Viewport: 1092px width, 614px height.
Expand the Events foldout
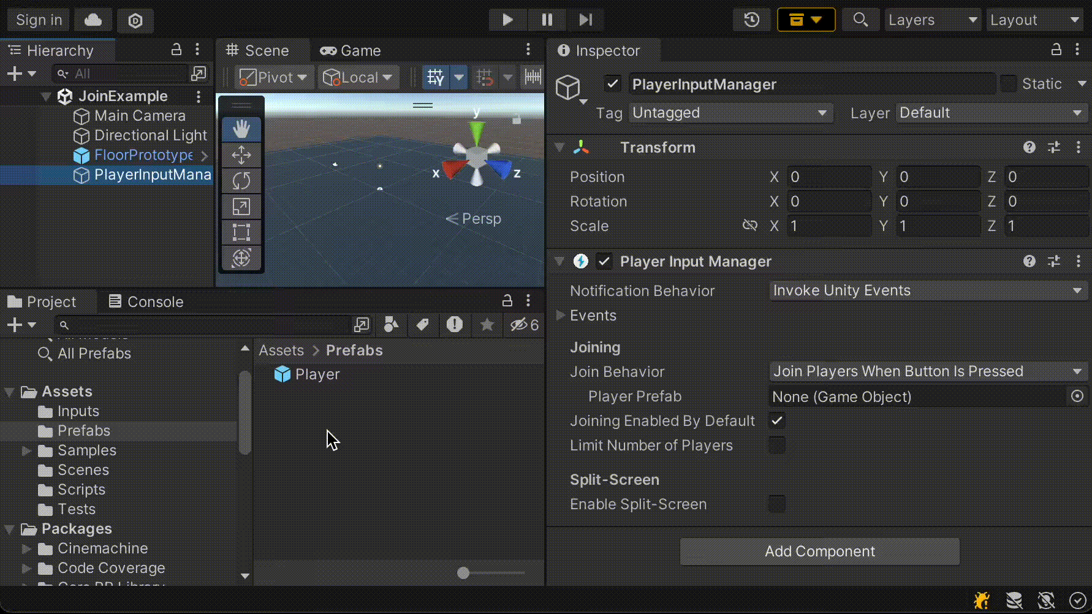pos(560,315)
